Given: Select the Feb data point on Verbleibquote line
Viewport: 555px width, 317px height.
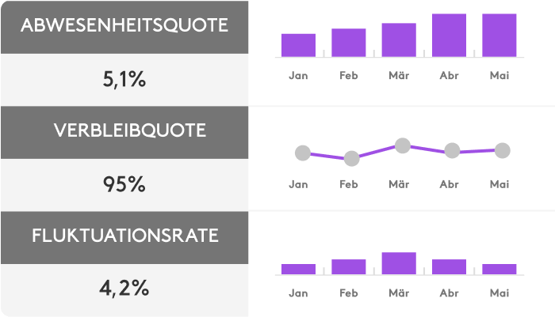Looking at the screenshot, I should coord(351,159).
